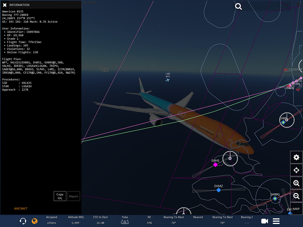303x227 pixels.
Task: Select the AIRCRAFT tab
Action: point(21,208)
